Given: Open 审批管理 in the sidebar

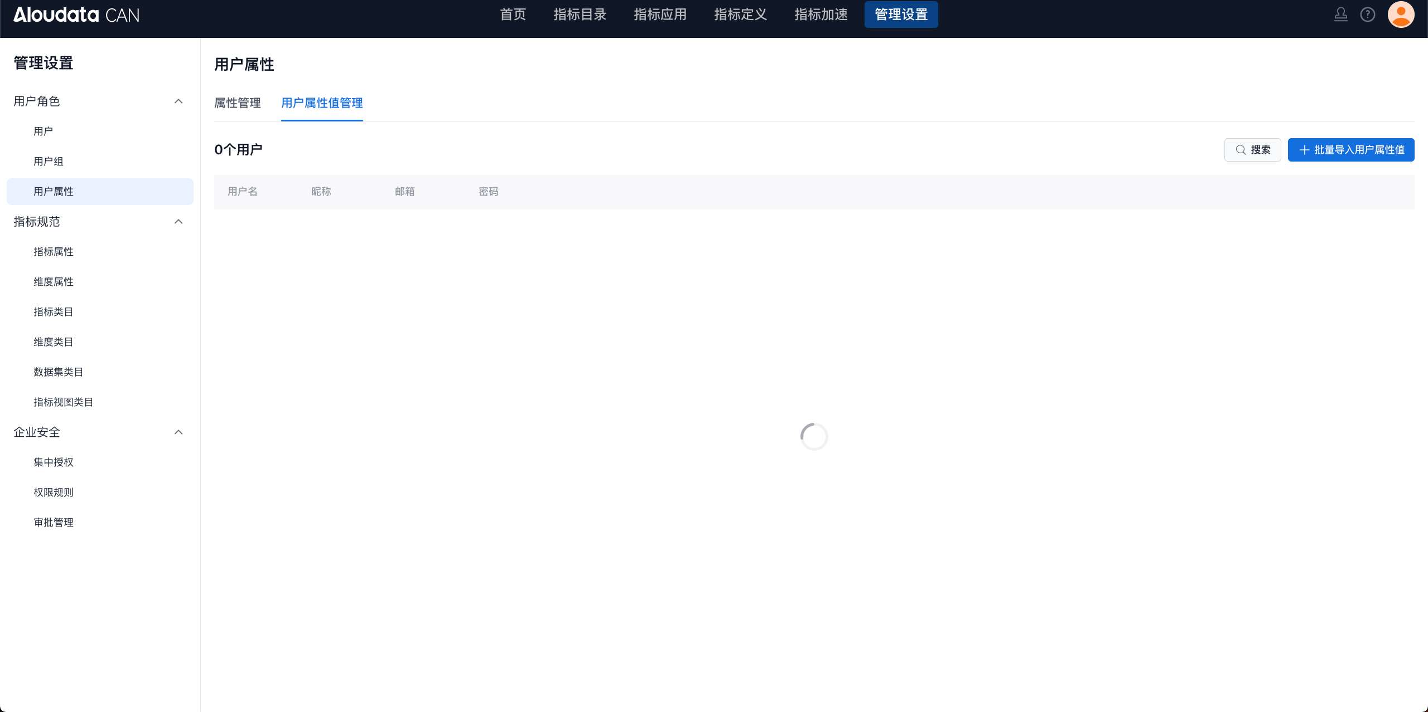Looking at the screenshot, I should (x=54, y=523).
